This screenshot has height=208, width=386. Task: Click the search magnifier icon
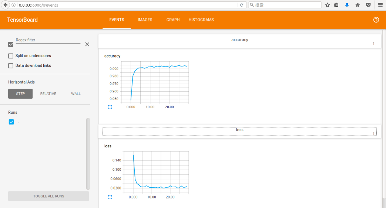[x=252, y=5]
